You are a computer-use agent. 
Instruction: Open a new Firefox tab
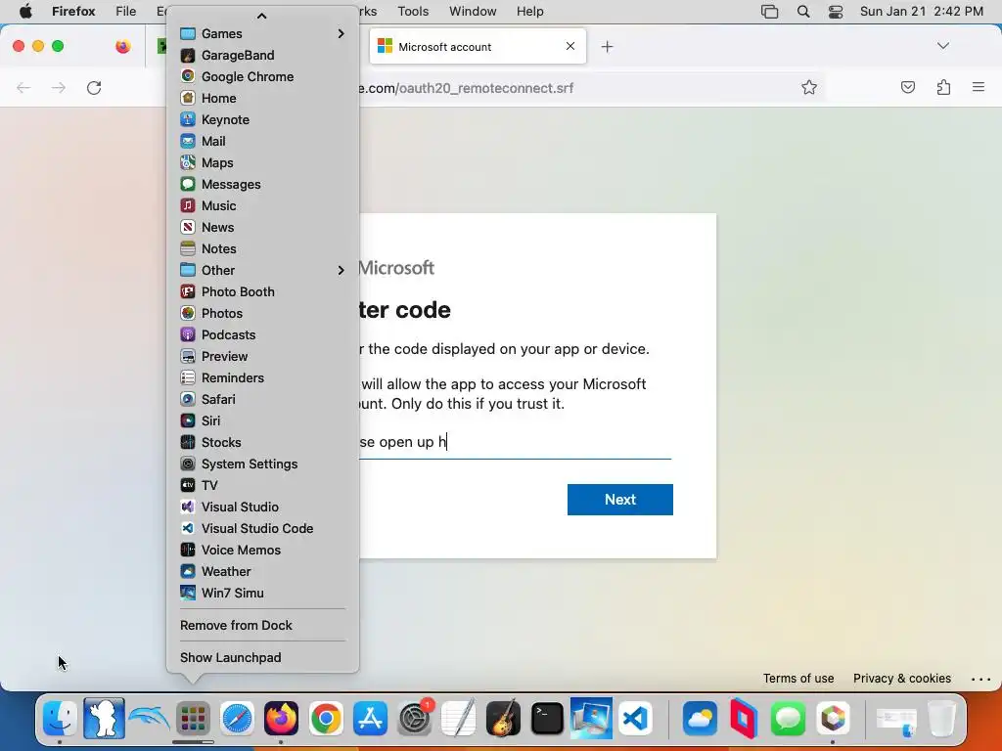pos(607,47)
